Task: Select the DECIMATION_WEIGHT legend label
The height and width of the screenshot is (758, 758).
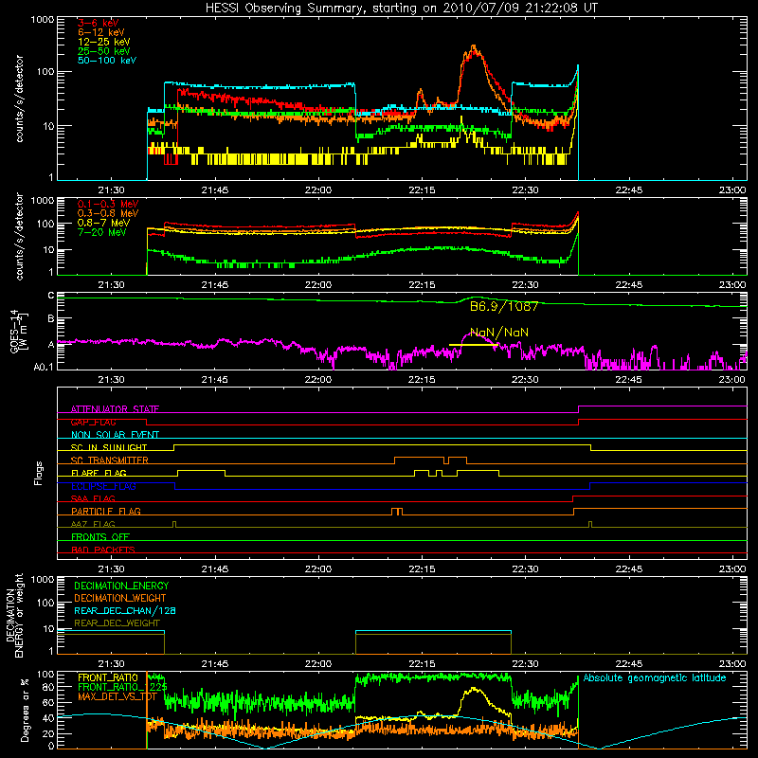Action: (120, 598)
